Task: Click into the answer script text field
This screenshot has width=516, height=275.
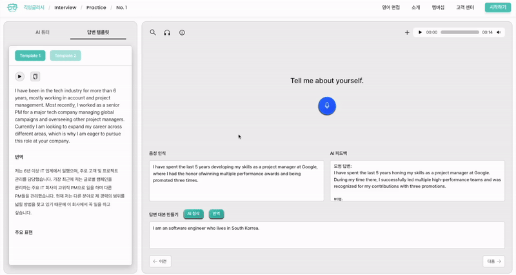Action: pos(326,235)
